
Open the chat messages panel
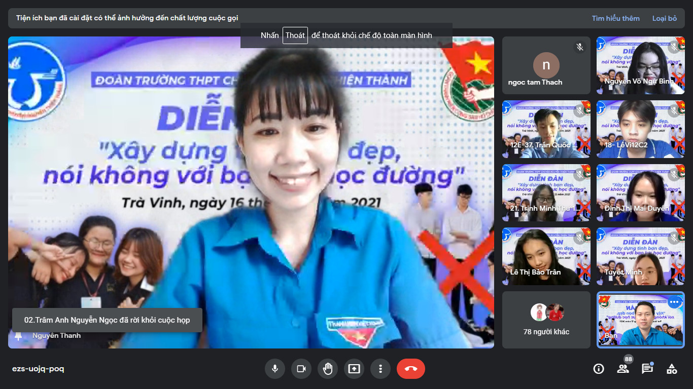pyautogui.click(x=647, y=369)
